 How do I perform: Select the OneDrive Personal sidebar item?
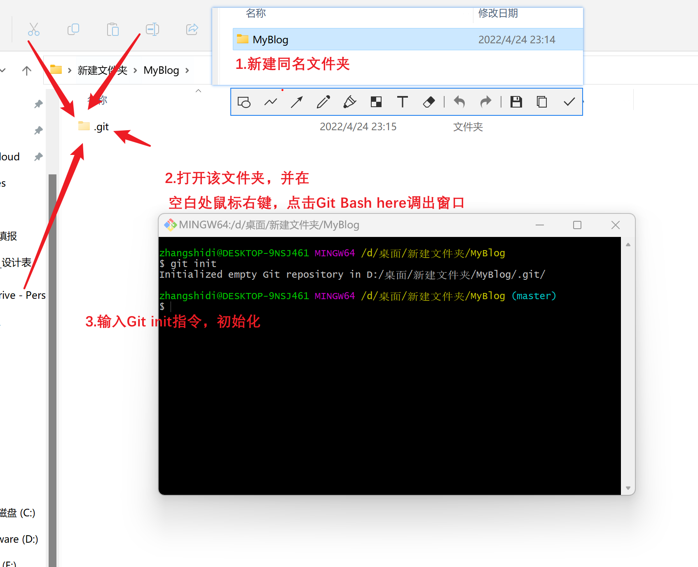(23, 295)
